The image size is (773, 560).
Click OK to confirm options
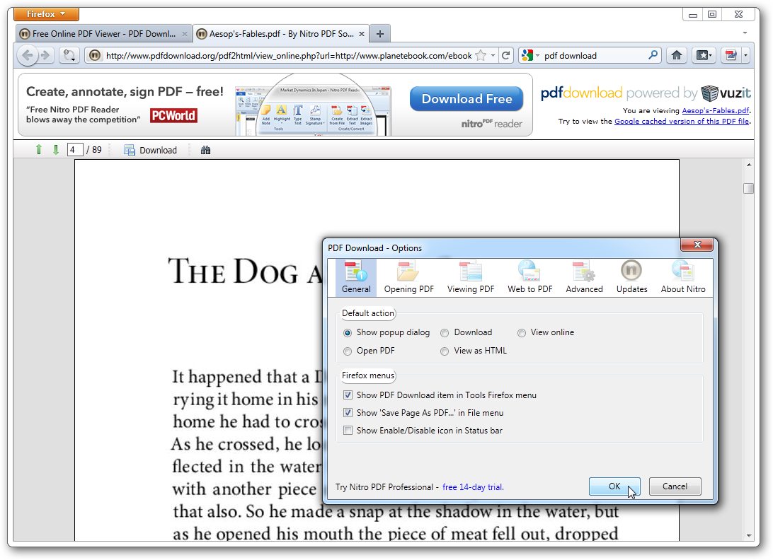coord(614,486)
